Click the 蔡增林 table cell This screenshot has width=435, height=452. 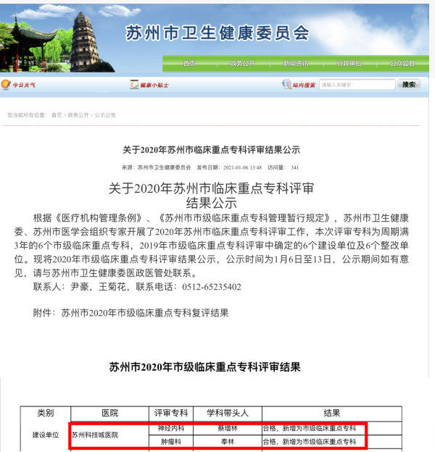pyautogui.click(x=228, y=428)
